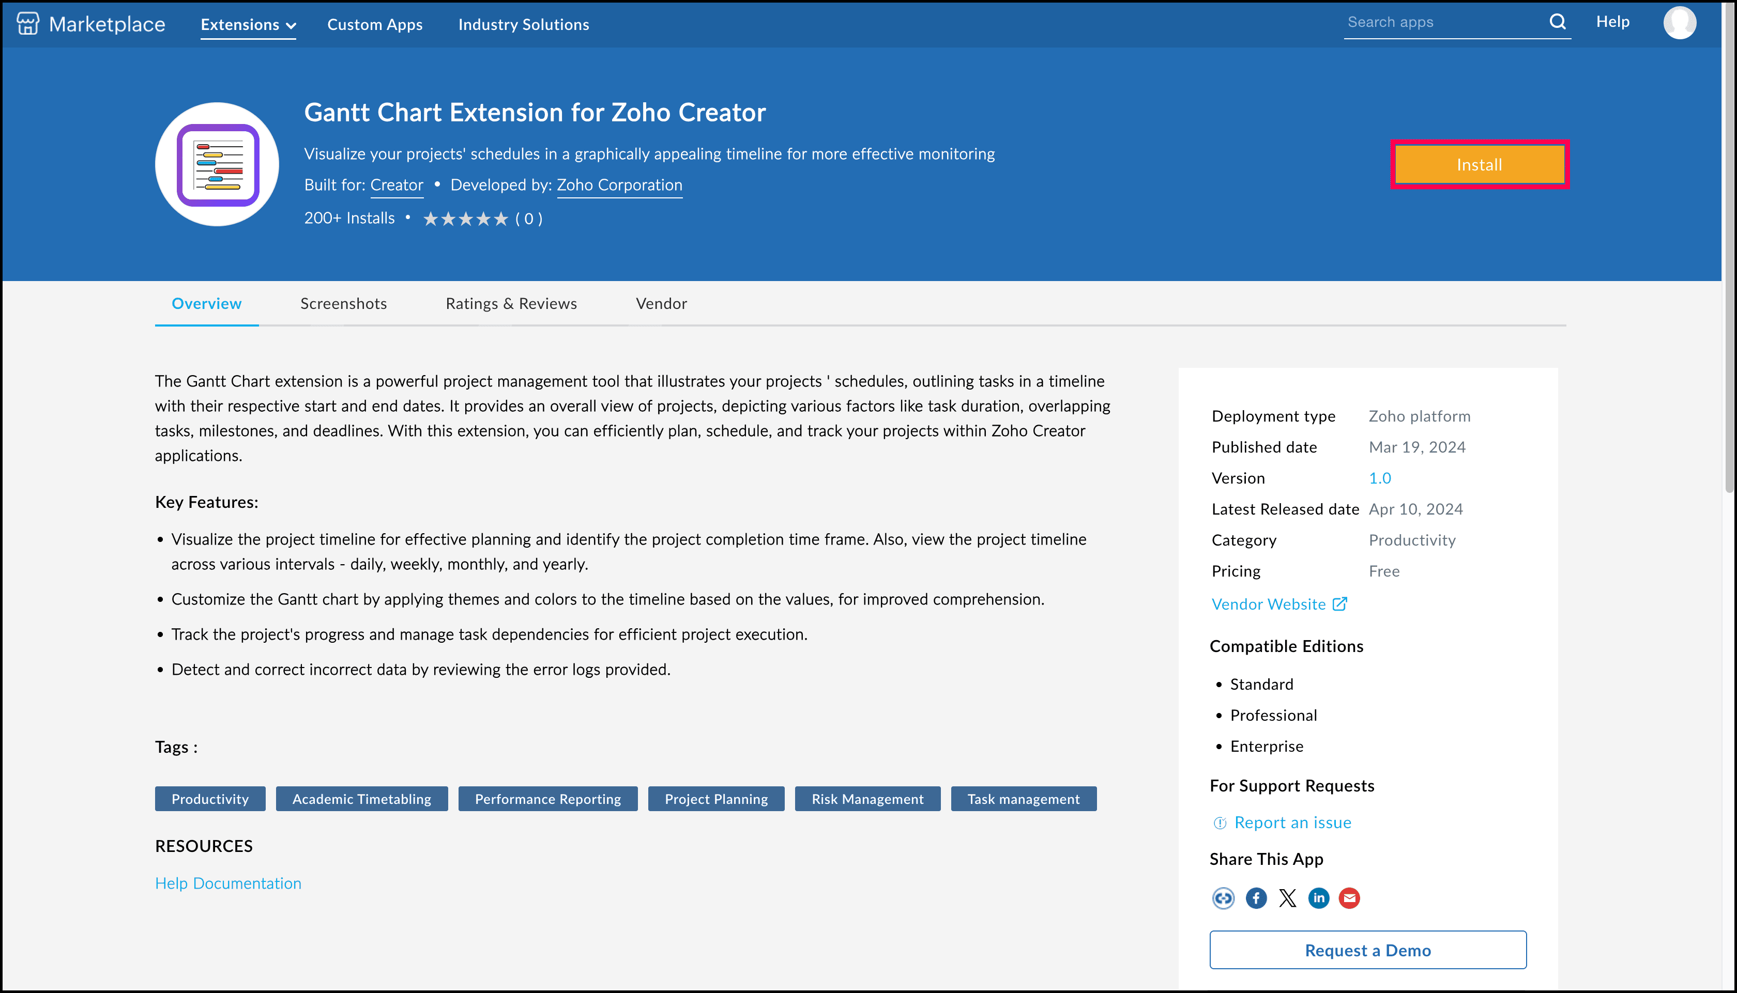1737x993 pixels.
Task: Open the Vendor Website link
Action: (1269, 604)
